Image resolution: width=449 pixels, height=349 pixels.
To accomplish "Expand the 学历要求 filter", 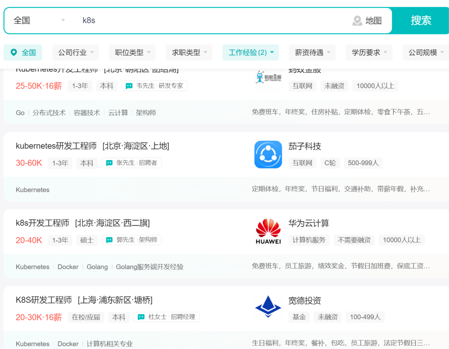I will 369,52.
